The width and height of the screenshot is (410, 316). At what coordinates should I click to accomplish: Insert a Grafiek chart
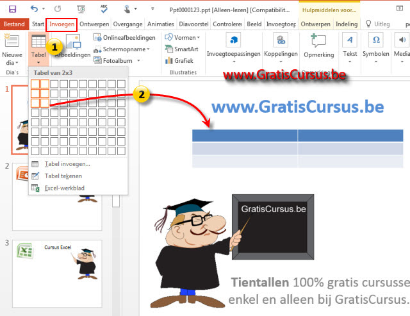179,61
